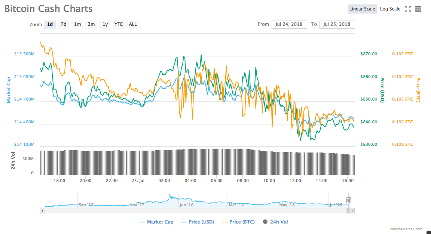Choose the 3m zoom range

91,24
